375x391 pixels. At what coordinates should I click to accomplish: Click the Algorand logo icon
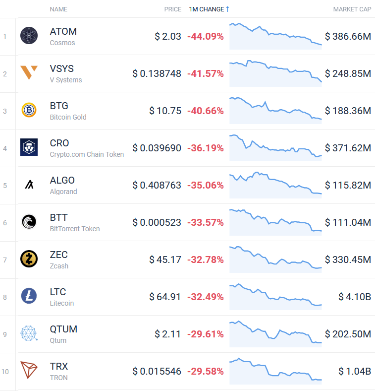(29, 185)
